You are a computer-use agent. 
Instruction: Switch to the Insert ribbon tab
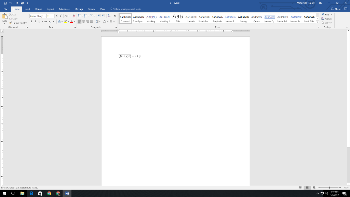pyautogui.click(x=27, y=9)
